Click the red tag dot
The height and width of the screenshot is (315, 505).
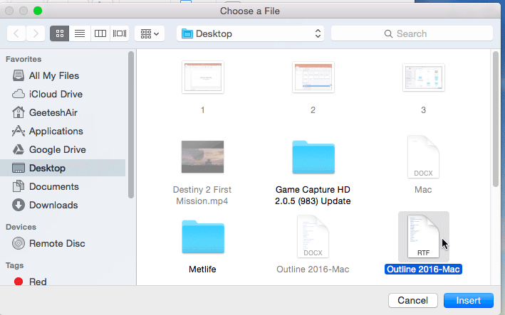click(x=19, y=282)
